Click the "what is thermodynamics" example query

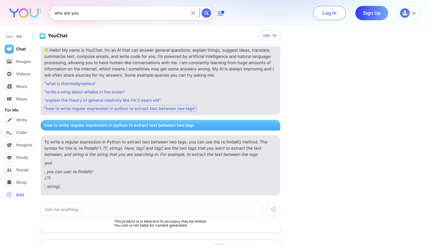pos(70,84)
